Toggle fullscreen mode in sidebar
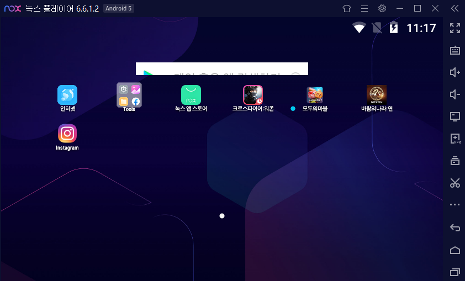 455,28
